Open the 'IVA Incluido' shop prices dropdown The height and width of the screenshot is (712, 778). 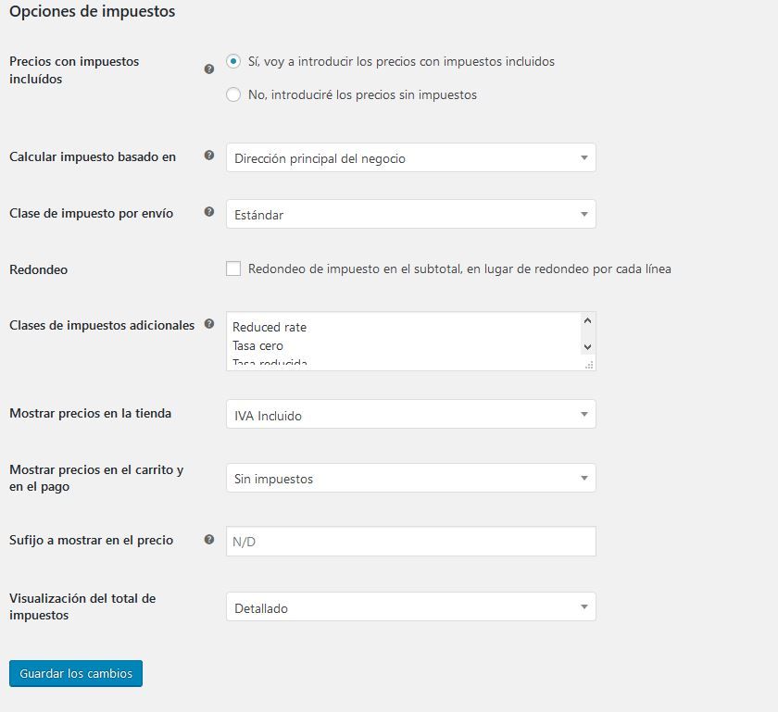click(x=411, y=414)
